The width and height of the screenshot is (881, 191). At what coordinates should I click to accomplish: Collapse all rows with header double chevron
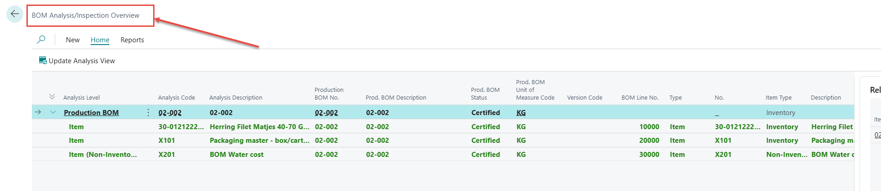point(52,97)
